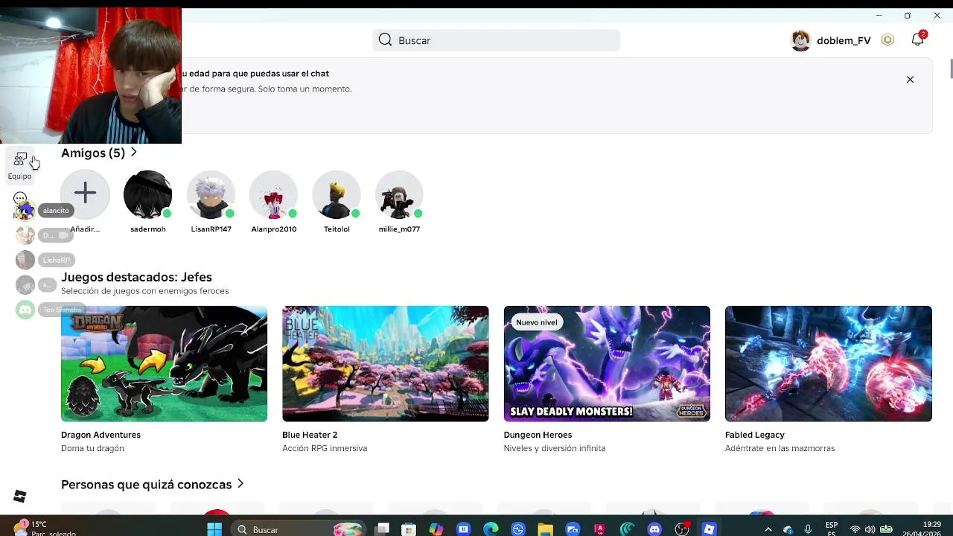This screenshot has width=953, height=536.
Task: Click 'Niveles y diversión infinita' text
Action: point(555,448)
